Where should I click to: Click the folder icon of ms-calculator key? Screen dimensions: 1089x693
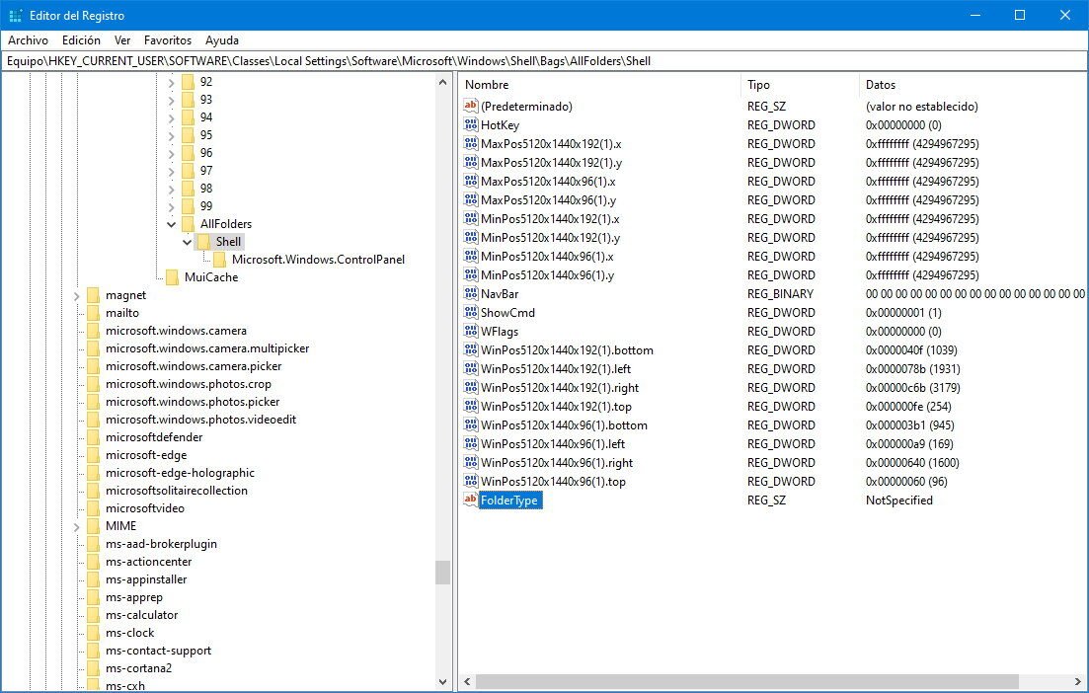[x=94, y=615]
